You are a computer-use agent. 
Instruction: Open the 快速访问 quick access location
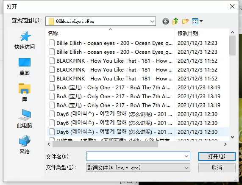25,40
